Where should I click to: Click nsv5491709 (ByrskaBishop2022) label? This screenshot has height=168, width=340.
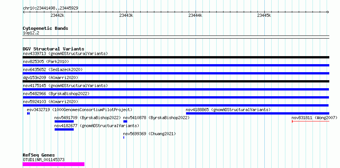[x=87, y=118]
